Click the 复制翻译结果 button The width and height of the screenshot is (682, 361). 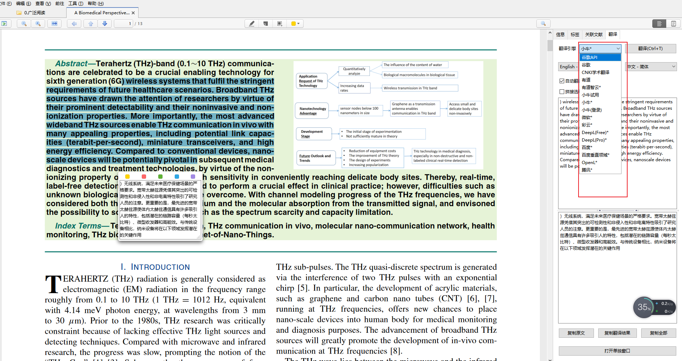click(x=617, y=333)
